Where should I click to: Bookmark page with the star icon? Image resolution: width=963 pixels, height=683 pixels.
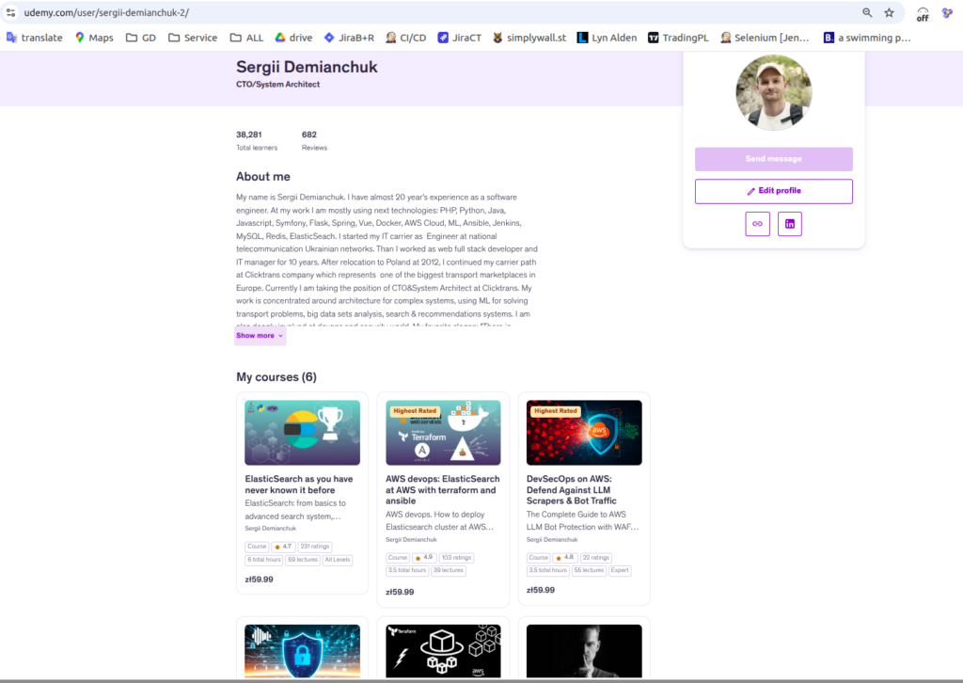[889, 13]
